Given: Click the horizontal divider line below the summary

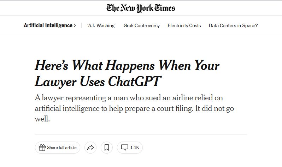Looking at the screenshot, I should [x=141, y=135].
